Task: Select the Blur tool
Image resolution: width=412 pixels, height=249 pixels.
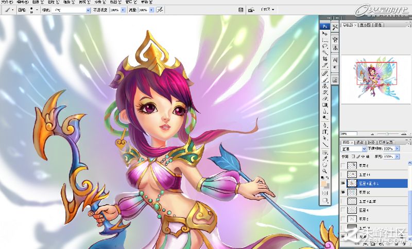Action: (325, 112)
